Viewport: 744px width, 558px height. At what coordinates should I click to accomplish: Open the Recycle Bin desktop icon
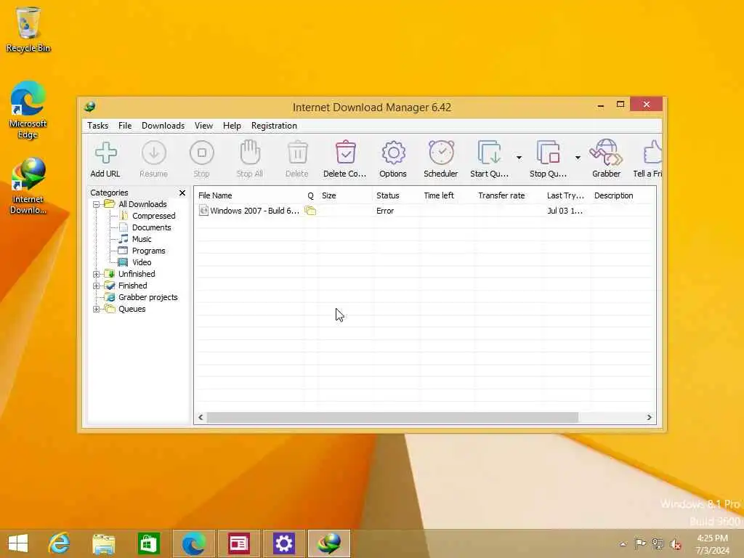(x=28, y=29)
